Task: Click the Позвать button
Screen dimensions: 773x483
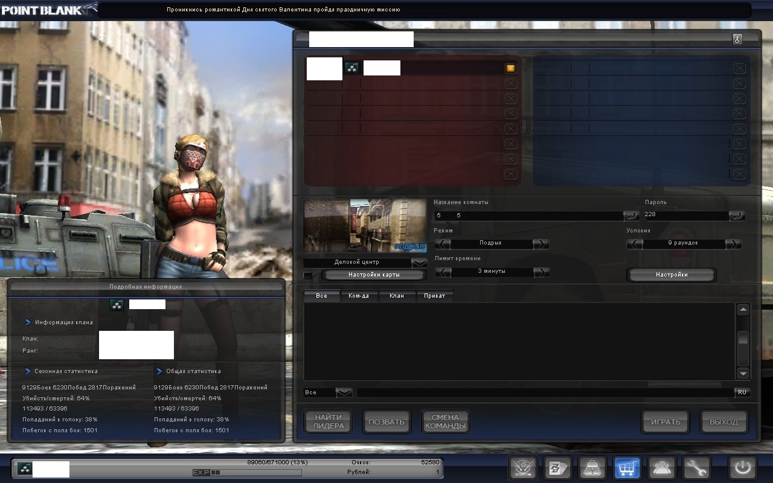Action: [x=386, y=421]
